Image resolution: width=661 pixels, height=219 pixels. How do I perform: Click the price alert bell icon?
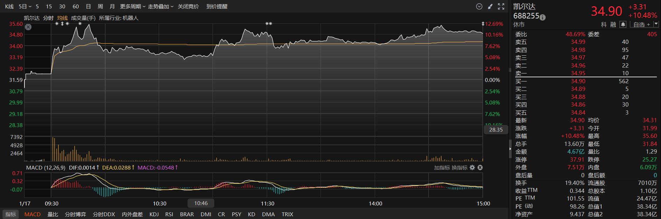coord(623,24)
